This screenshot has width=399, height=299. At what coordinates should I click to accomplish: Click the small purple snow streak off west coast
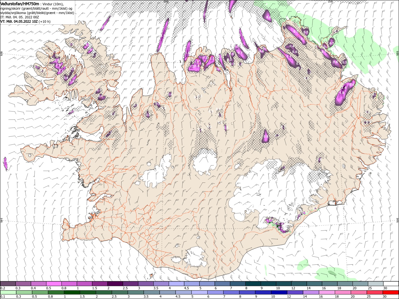[x=5, y=164]
